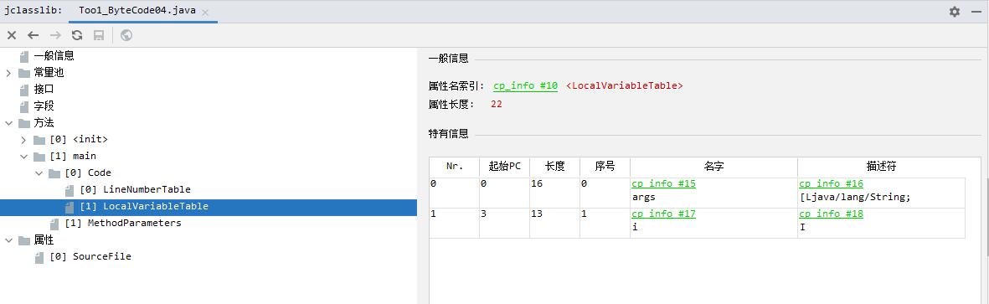Open the cp_info #15 link
Viewport: 989px width, 304px height.
(x=663, y=184)
